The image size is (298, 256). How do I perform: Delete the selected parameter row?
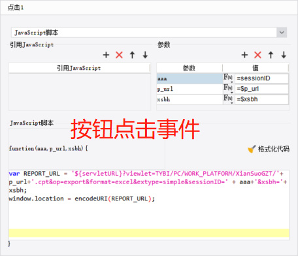pos(257,55)
